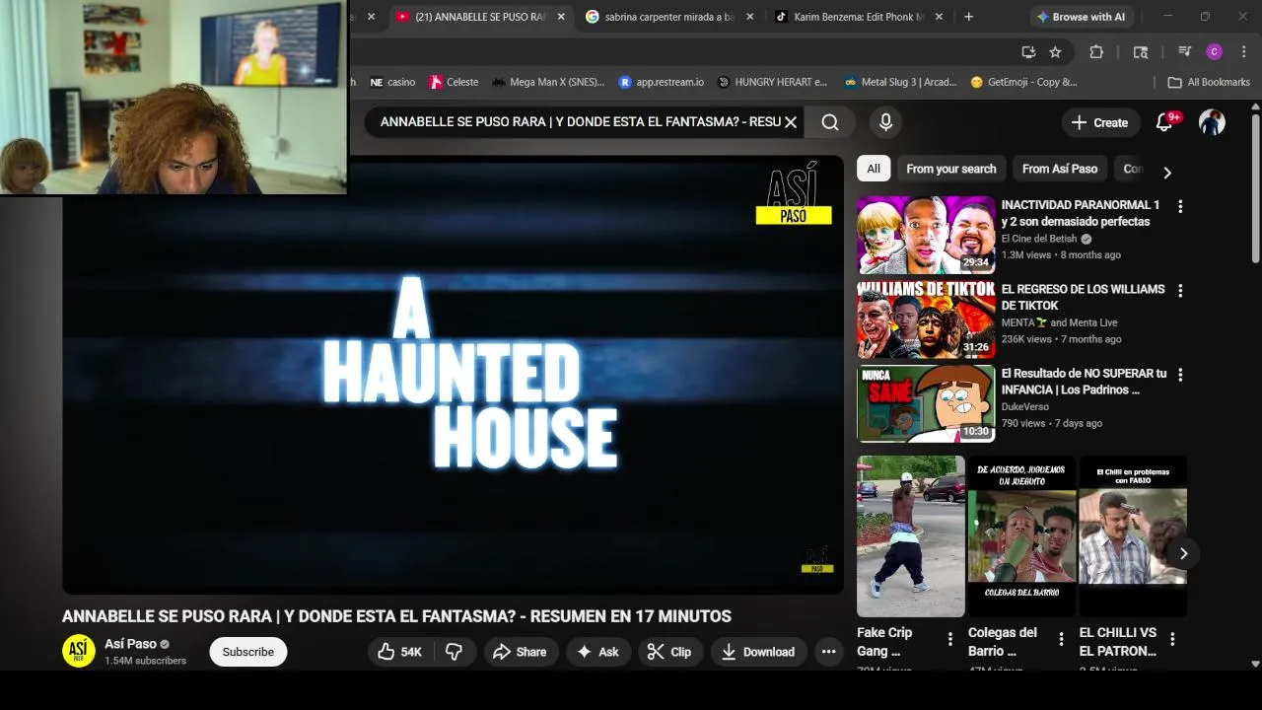Select the All filter chip
The height and width of the screenshot is (710, 1262).
(874, 169)
